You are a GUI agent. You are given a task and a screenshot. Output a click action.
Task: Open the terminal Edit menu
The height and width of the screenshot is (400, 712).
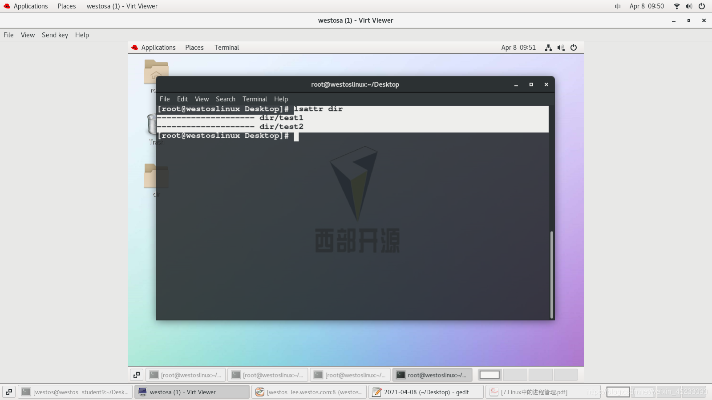(182, 99)
